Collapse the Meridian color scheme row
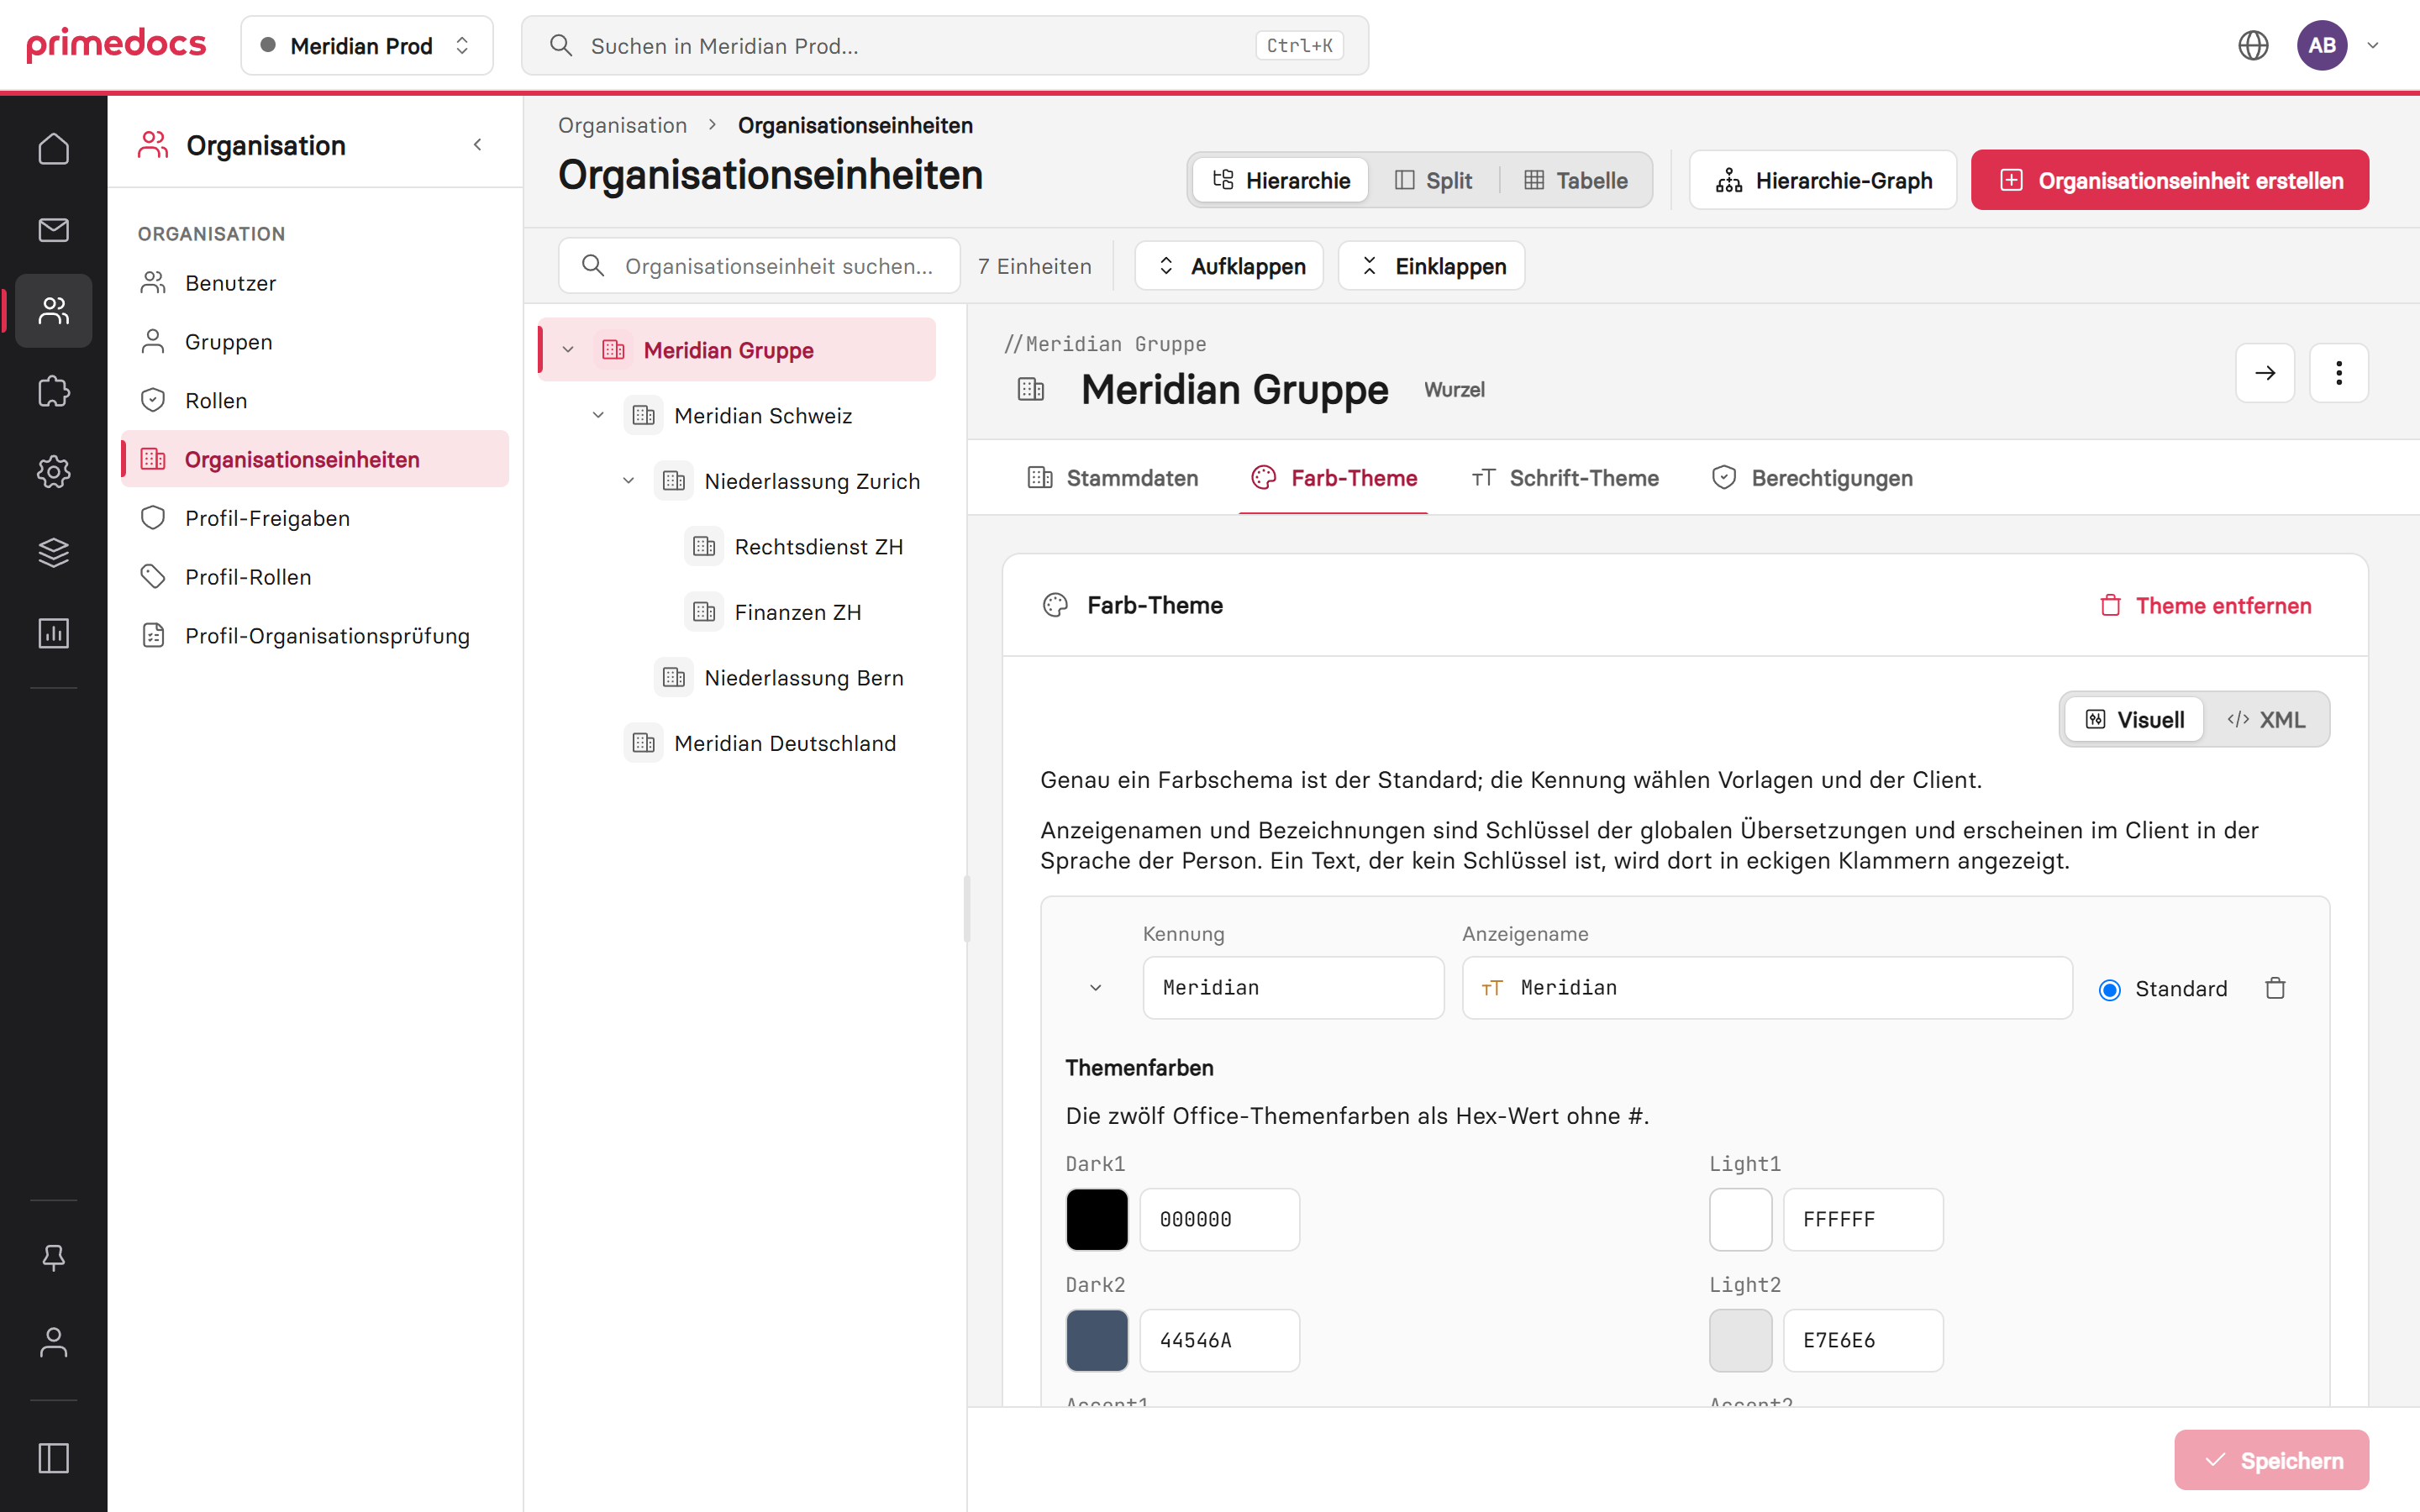Screen dimensions: 2420x1512 coord(1096,988)
